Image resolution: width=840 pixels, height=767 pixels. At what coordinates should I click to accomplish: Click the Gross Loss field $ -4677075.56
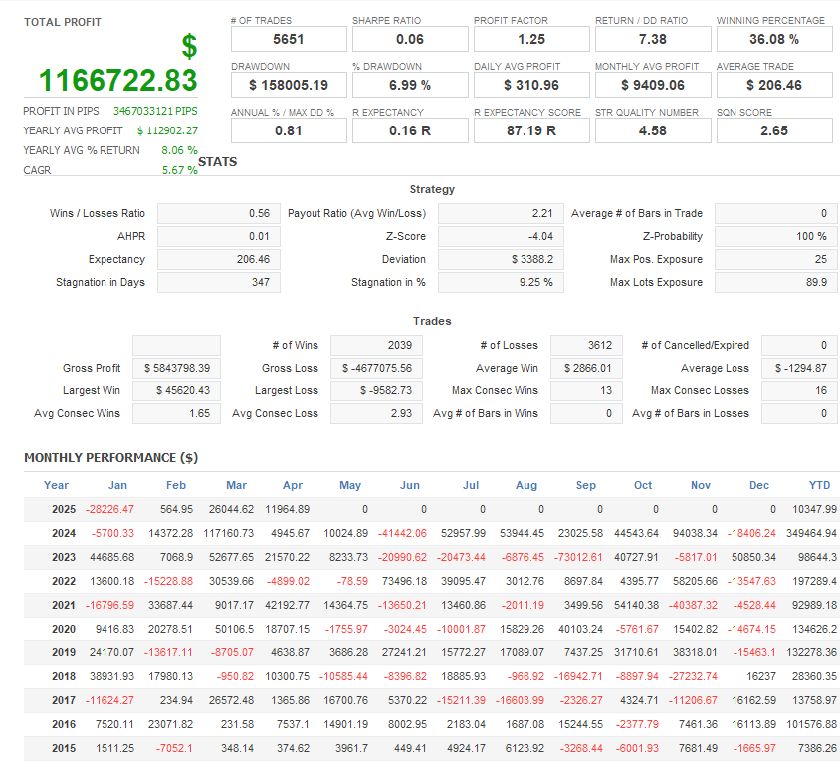pyautogui.click(x=376, y=369)
